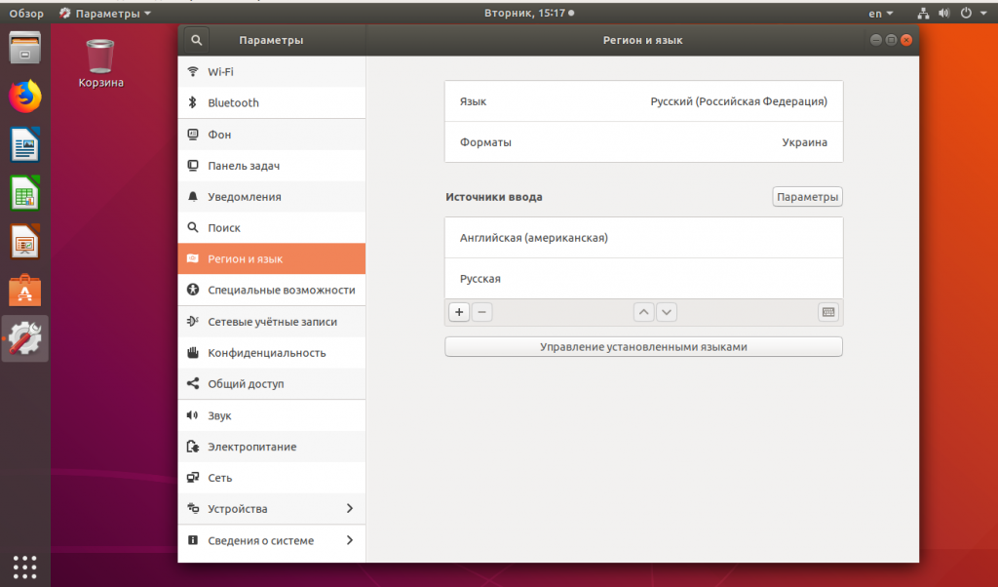Add a new input source with plus button

tap(459, 312)
